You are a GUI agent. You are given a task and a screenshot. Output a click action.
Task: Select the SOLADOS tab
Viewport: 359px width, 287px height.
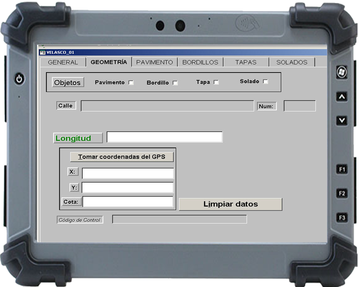point(292,62)
